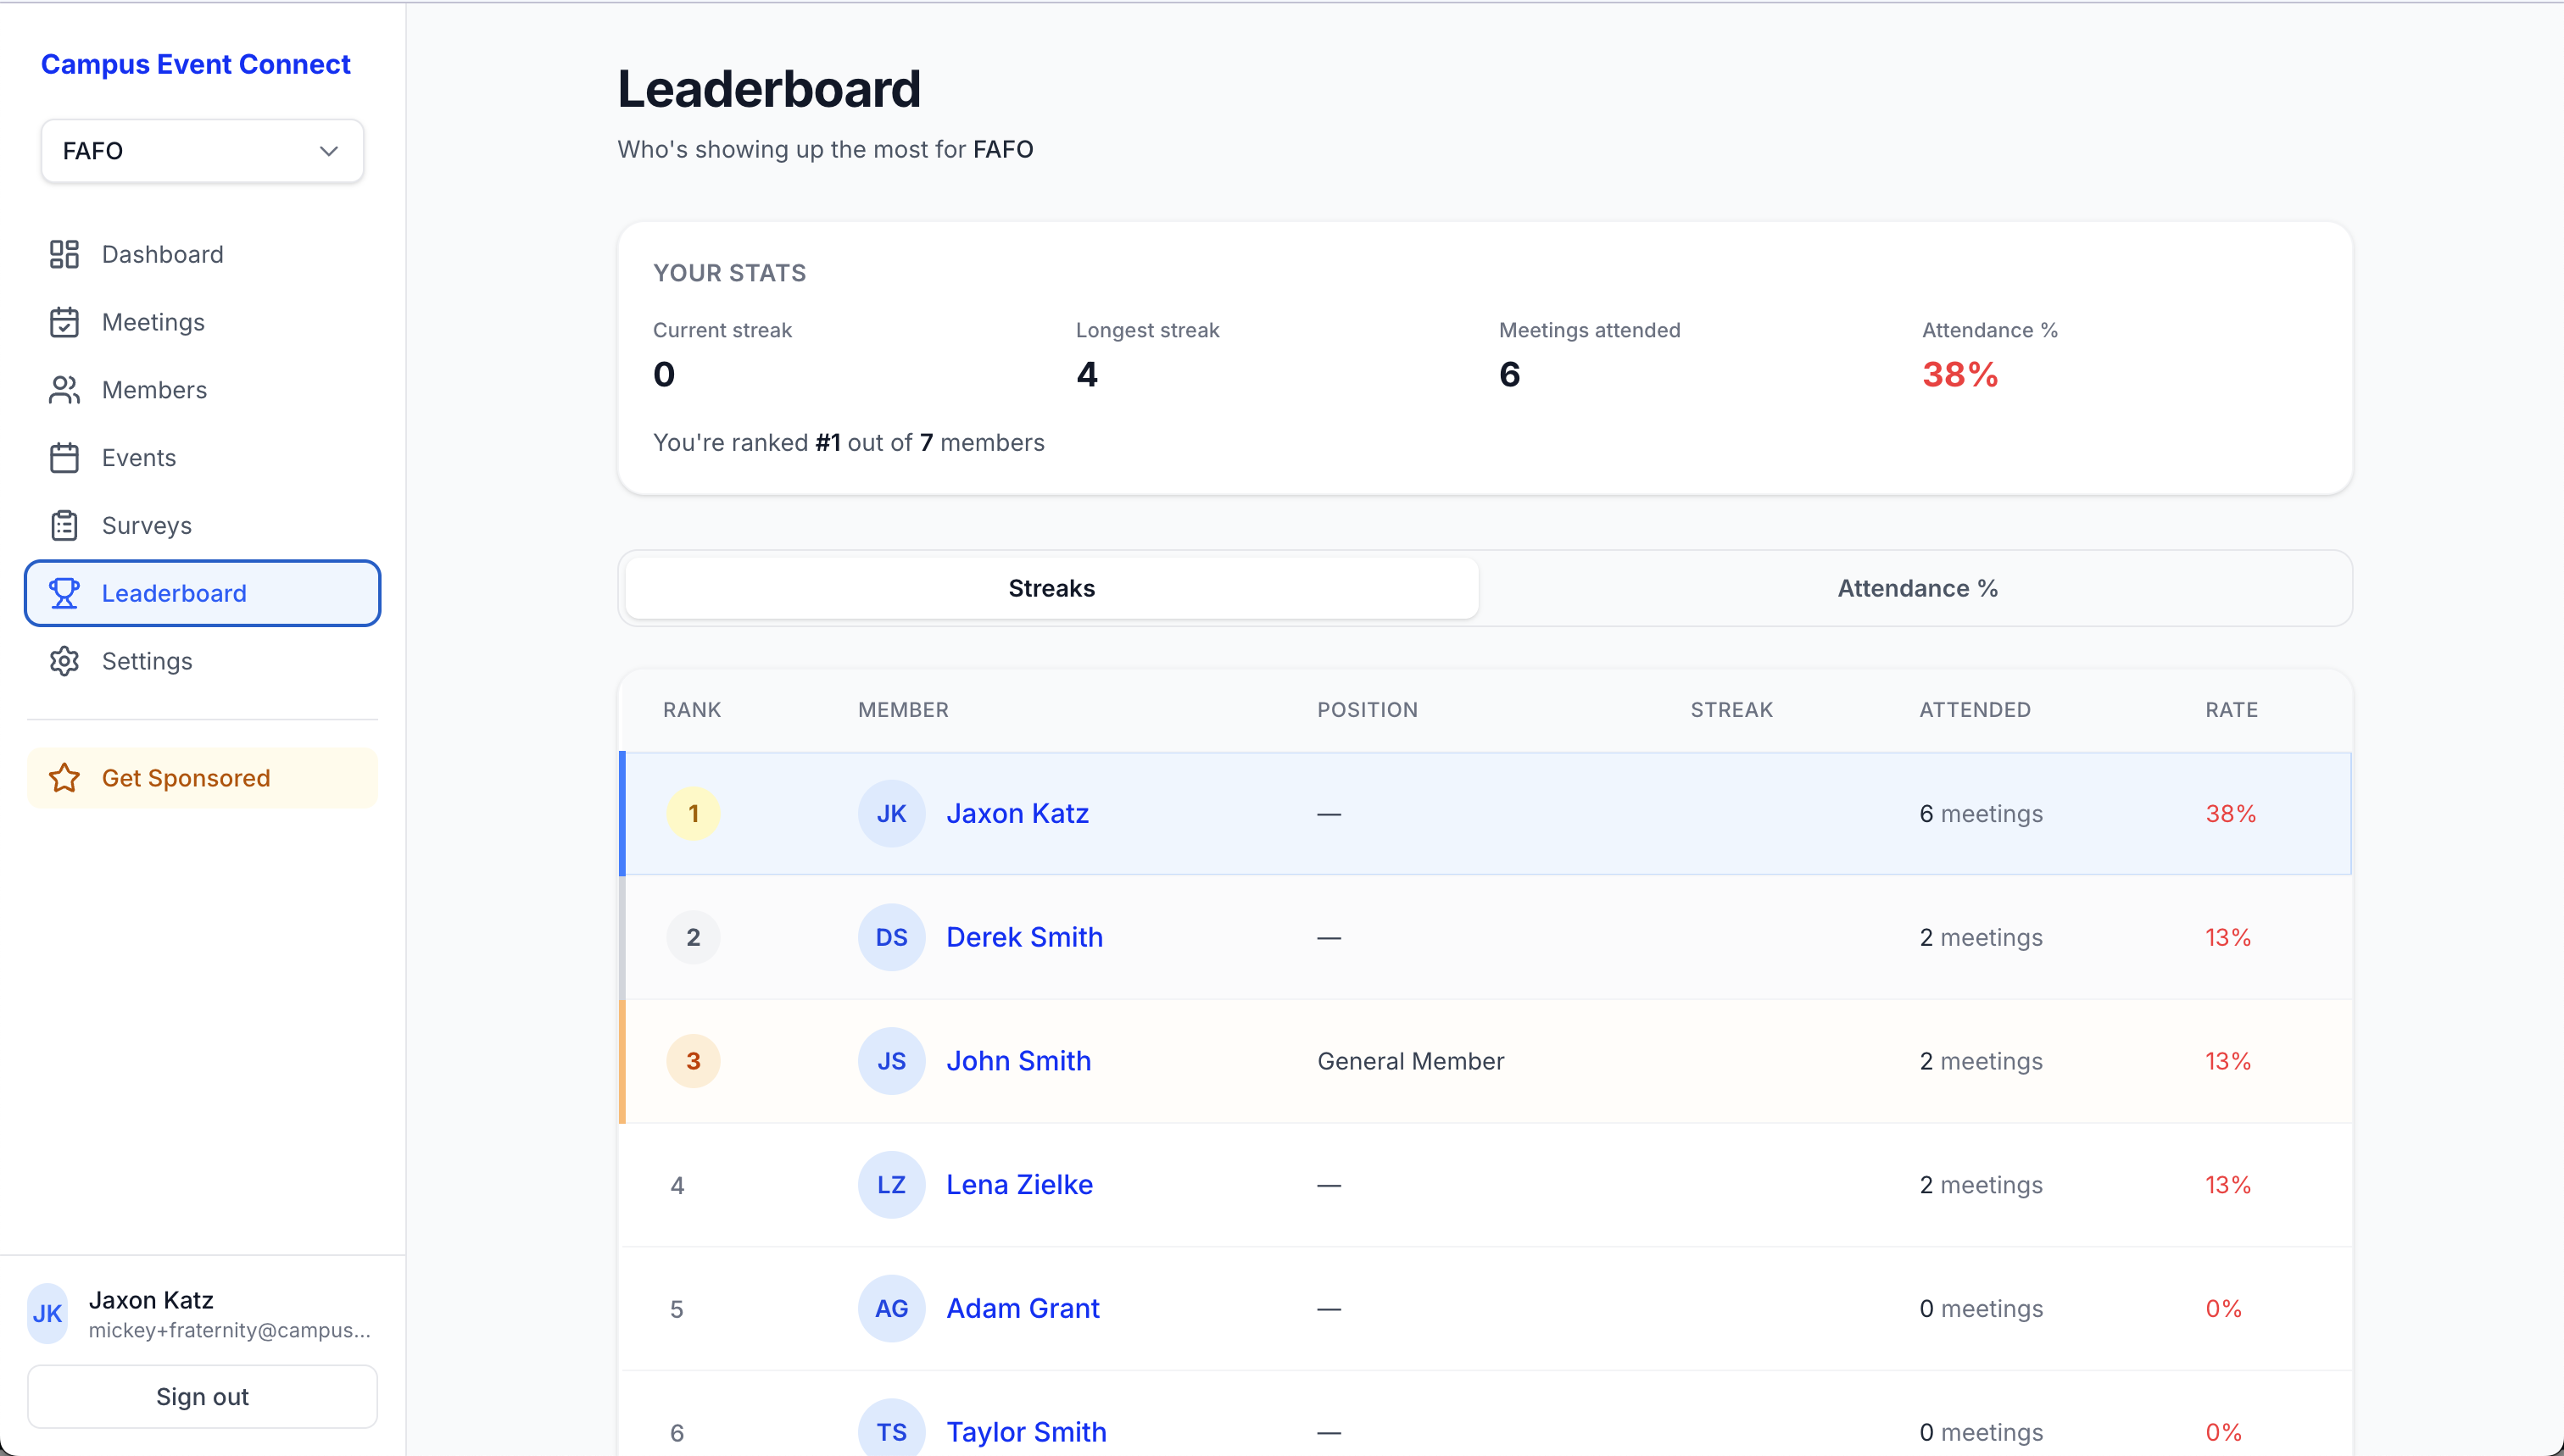
Task: Click the bronze rank 3 badge
Action: 694,1061
